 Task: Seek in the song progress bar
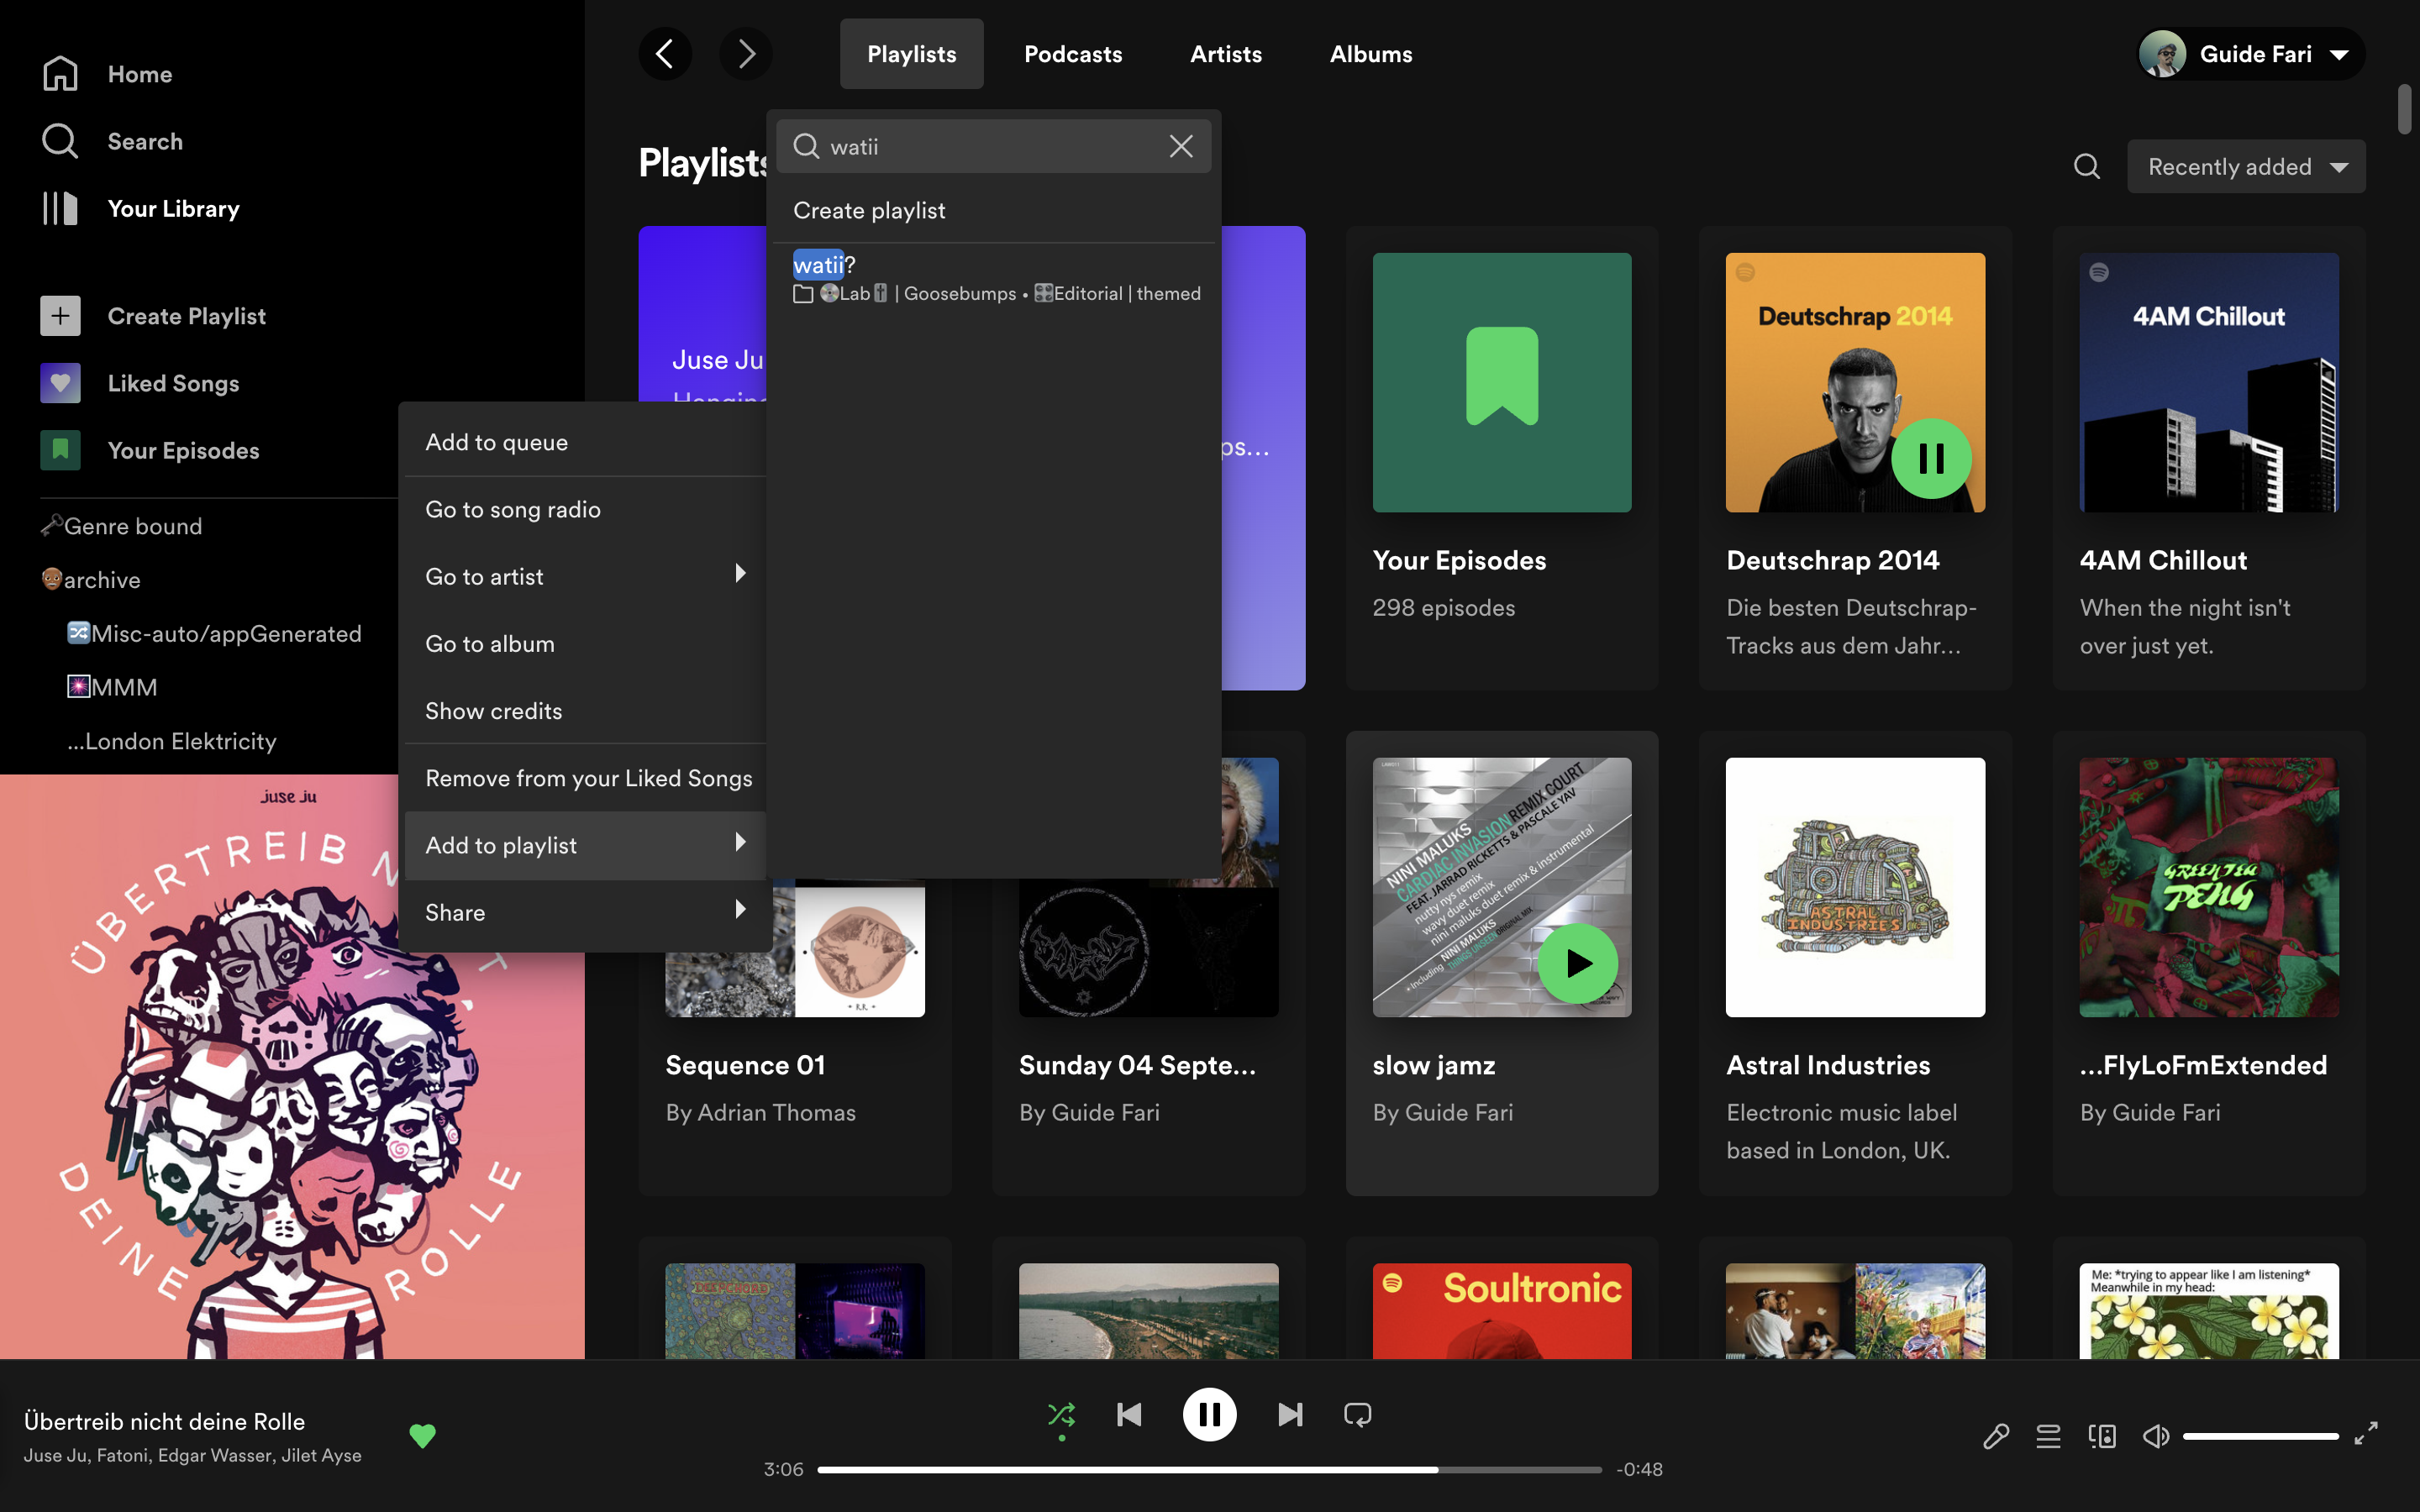(x=1209, y=1470)
